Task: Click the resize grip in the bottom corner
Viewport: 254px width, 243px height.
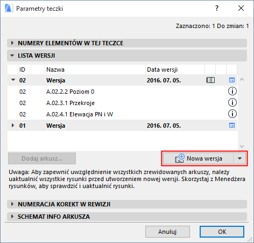Action: pos(250,239)
